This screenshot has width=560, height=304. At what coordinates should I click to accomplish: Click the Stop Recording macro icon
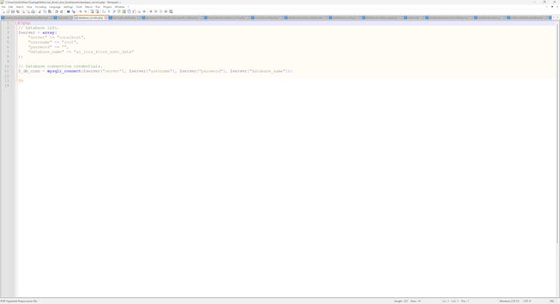pos(156,11)
